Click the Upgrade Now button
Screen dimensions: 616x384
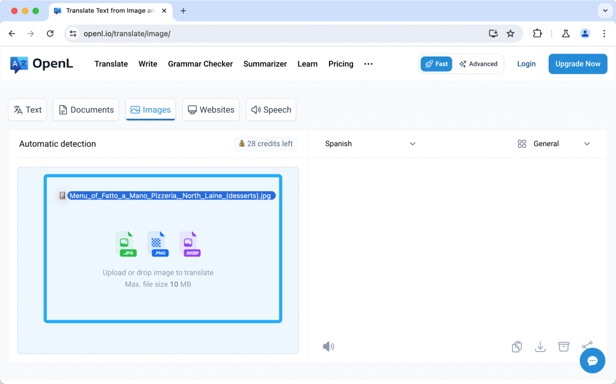[x=577, y=64]
